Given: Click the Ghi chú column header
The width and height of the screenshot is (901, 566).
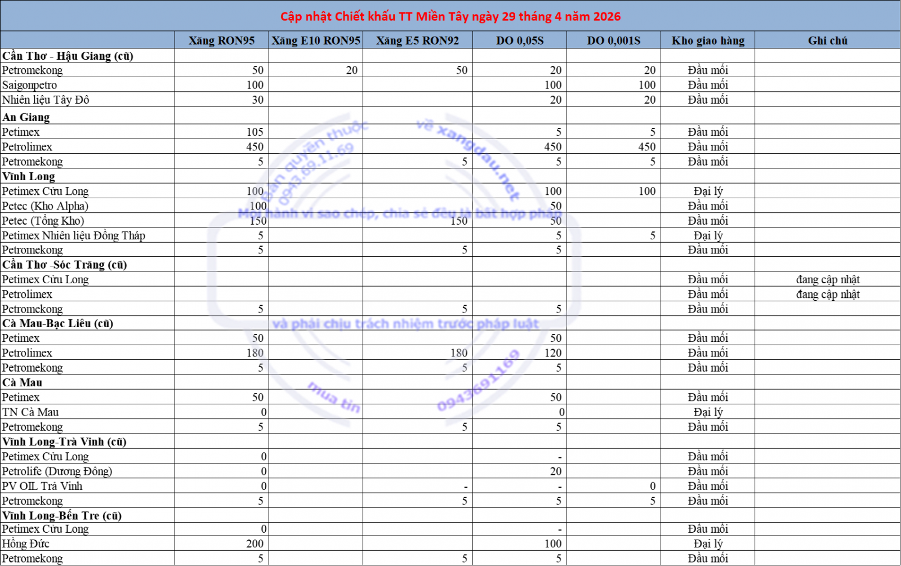Looking at the screenshot, I should (827, 41).
